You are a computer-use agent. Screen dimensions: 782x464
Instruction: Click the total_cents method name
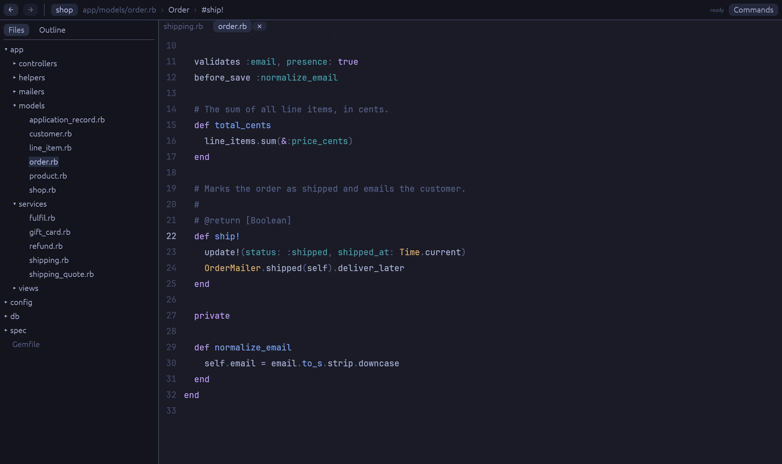click(243, 125)
